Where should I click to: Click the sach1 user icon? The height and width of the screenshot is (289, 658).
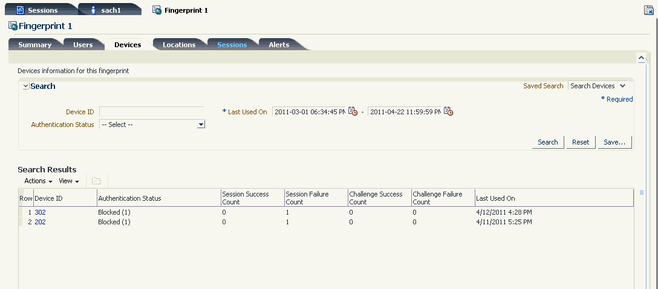[x=94, y=10]
